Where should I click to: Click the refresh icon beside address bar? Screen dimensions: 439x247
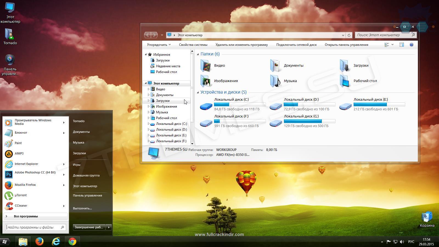349,35
